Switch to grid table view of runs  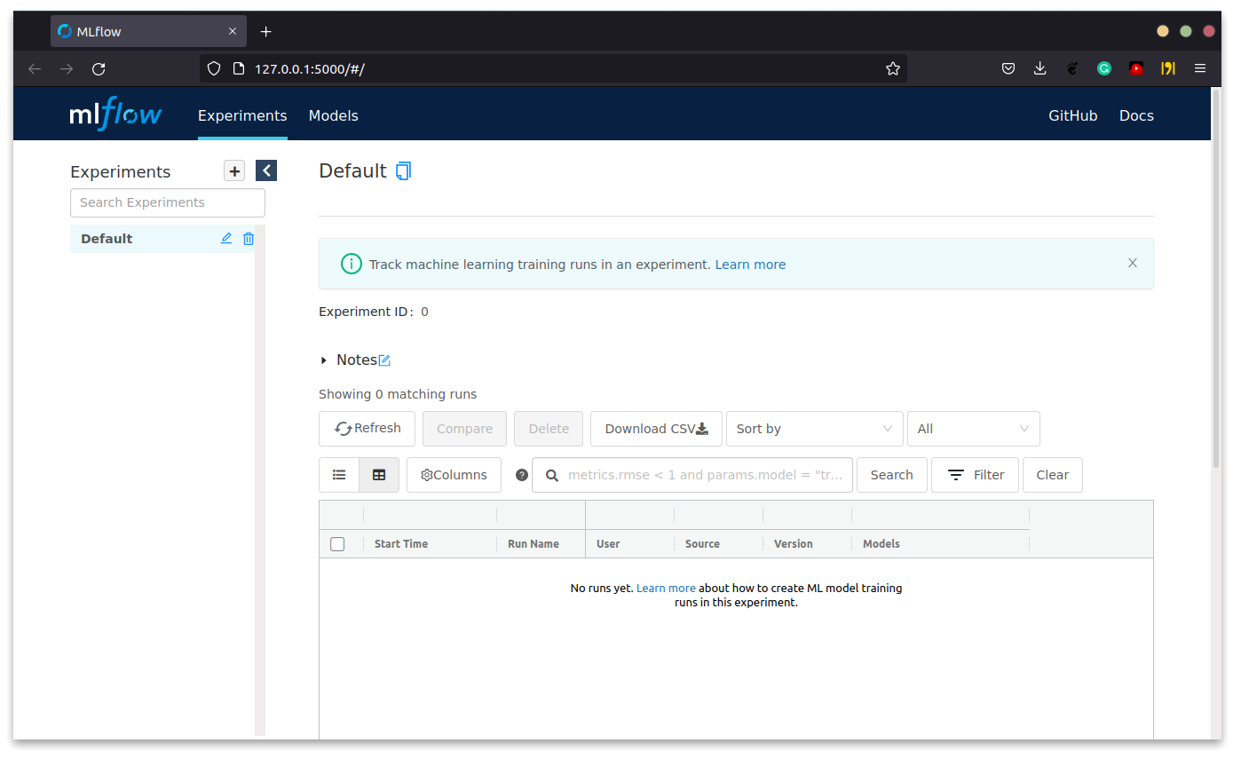(x=379, y=475)
